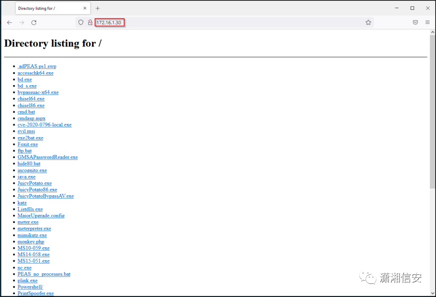Open the plink.exe link
Viewport: 436px width, 297px height.
27,280
